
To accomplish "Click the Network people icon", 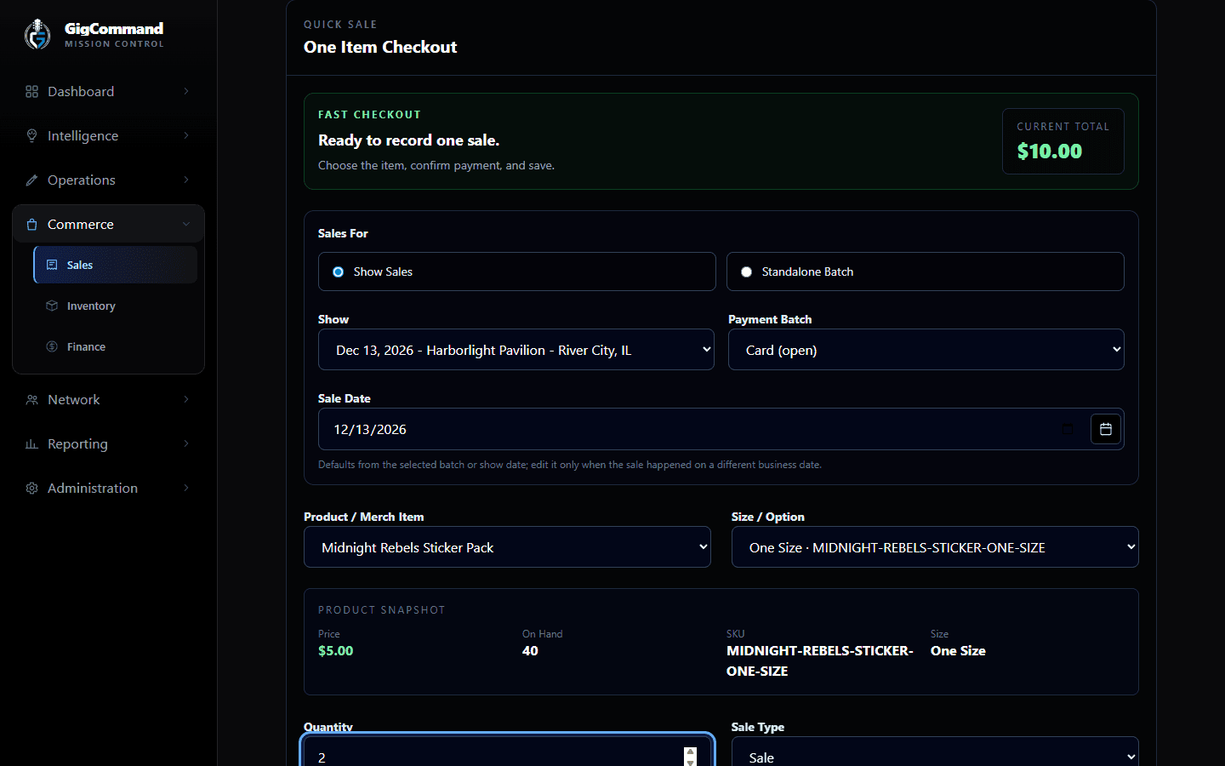I will tap(31, 399).
